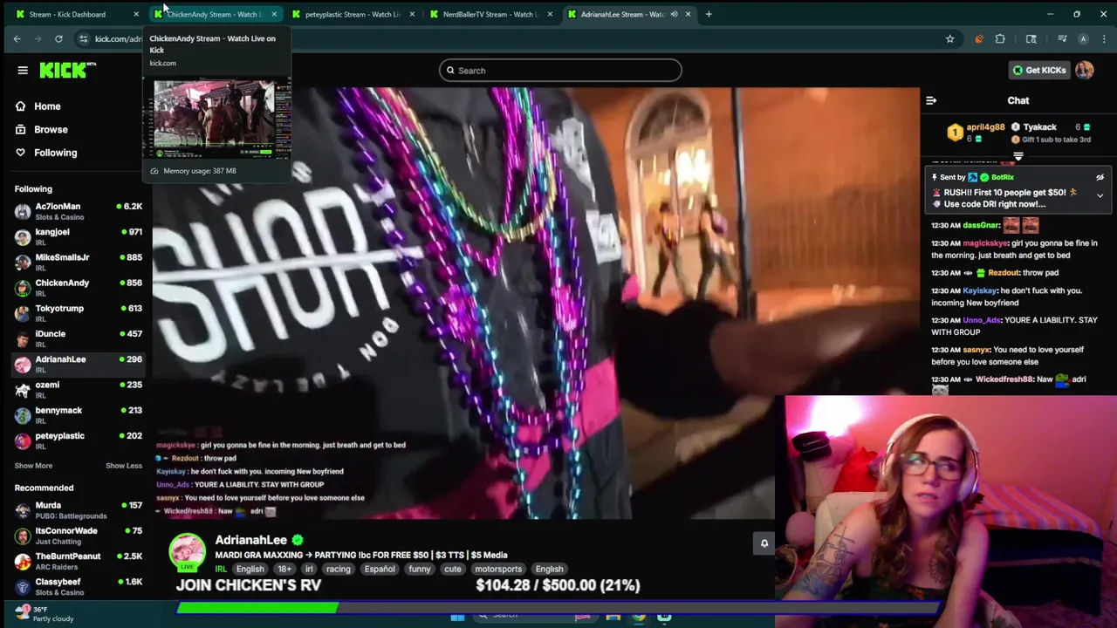The width and height of the screenshot is (1117, 628).
Task: Open the Chrome three-dot menu
Action: [1103, 38]
